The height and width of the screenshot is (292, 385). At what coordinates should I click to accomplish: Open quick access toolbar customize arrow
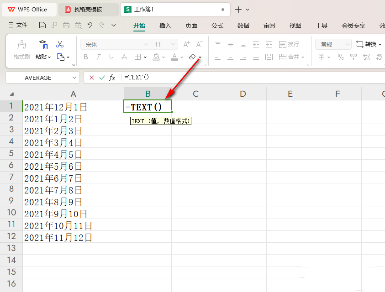point(114,25)
